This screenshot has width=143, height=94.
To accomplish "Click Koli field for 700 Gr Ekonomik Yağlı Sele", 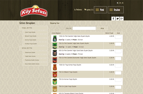I will pyautogui.click(x=118, y=58).
